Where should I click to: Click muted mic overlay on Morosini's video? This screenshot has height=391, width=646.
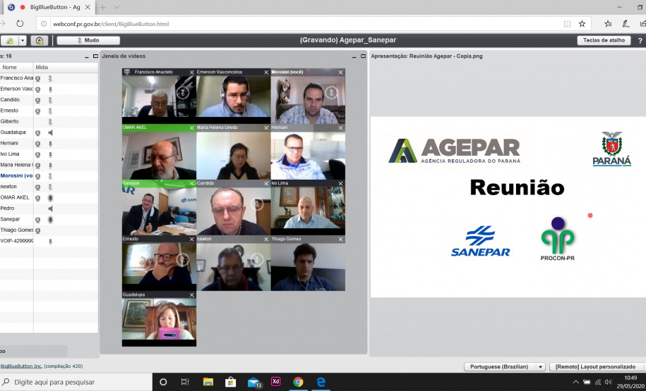point(331,92)
